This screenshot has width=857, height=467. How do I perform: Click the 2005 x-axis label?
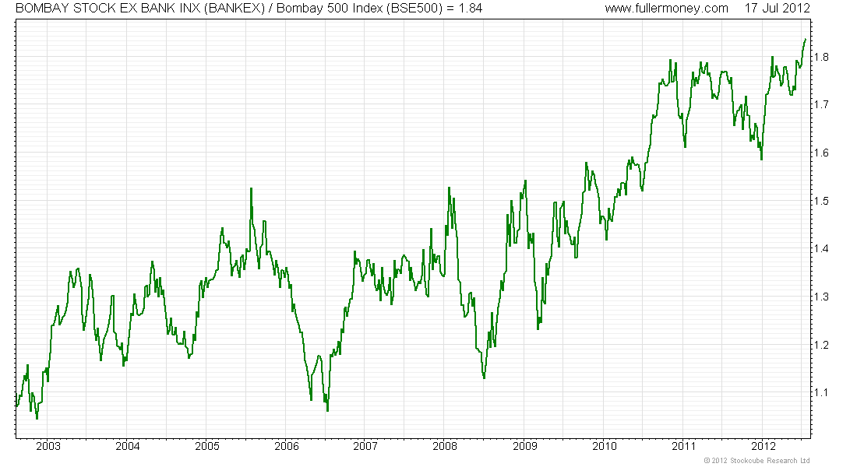click(x=207, y=446)
